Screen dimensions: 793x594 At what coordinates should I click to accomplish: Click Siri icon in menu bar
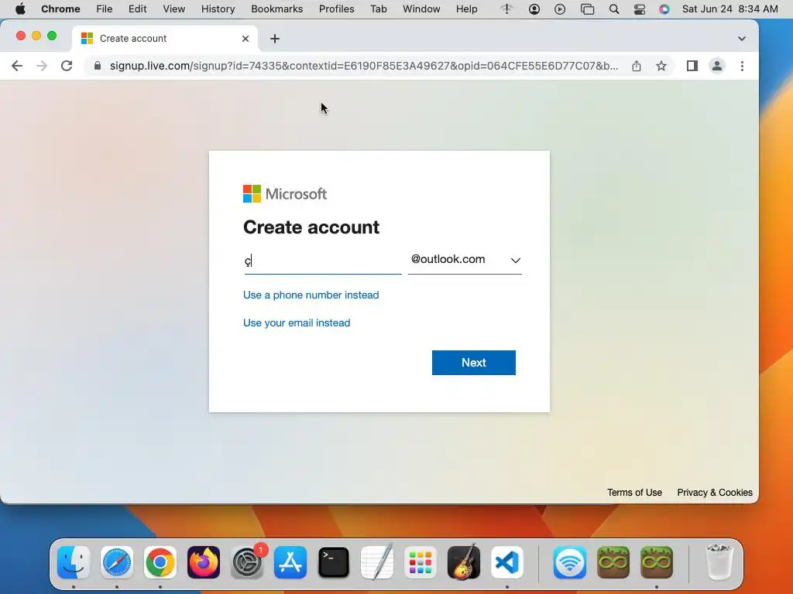click(664, 9)
